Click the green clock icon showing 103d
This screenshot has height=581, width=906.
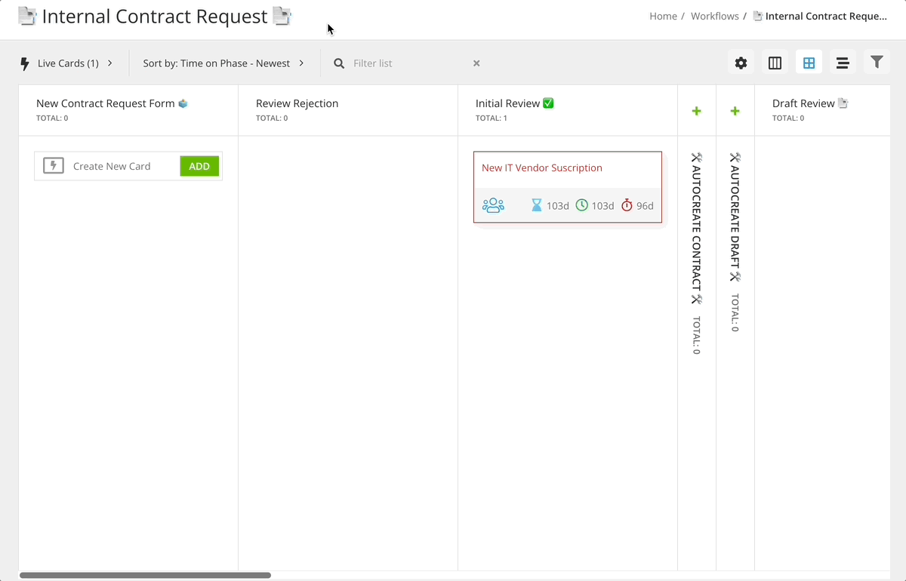pos(582,204)
